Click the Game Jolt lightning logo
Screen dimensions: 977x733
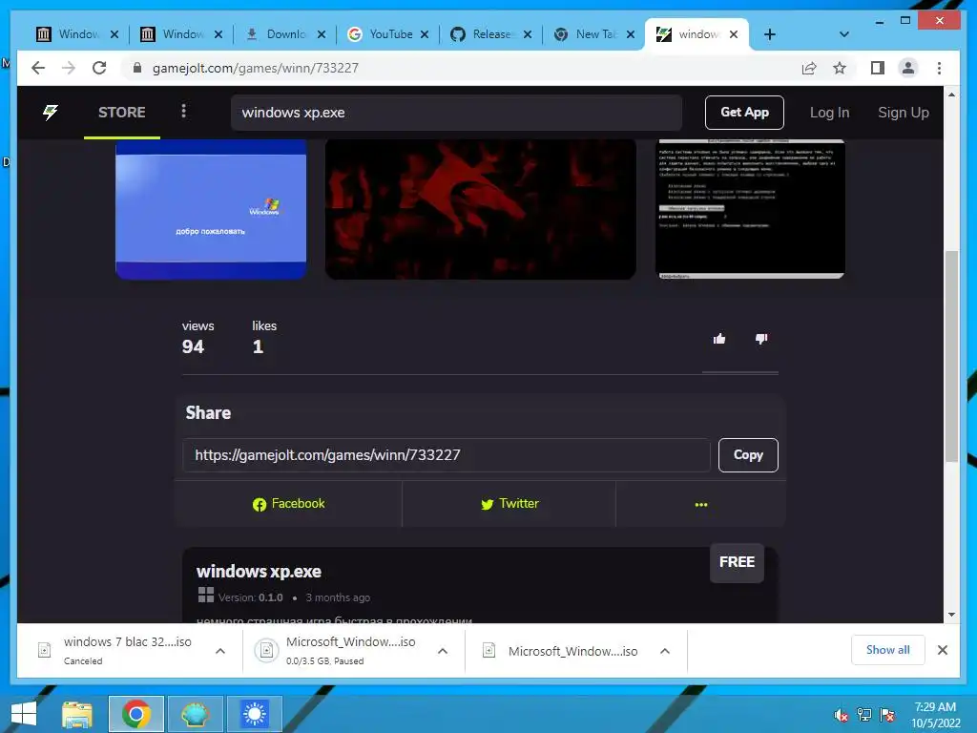tap(51, 113)
